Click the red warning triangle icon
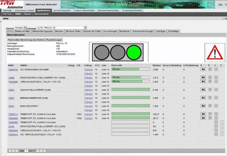The width and height of the screenshot is (227, 156). (x=215, y=52)
